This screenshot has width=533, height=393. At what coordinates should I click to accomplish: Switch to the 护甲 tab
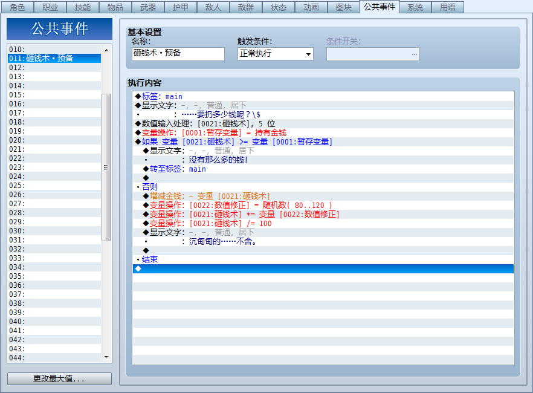pos(181,7)
